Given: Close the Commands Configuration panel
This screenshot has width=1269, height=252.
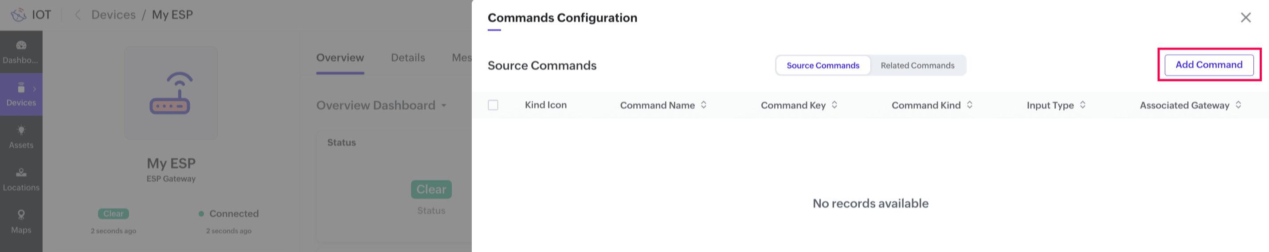Looking at the screenshot, I should (1245, 18).
